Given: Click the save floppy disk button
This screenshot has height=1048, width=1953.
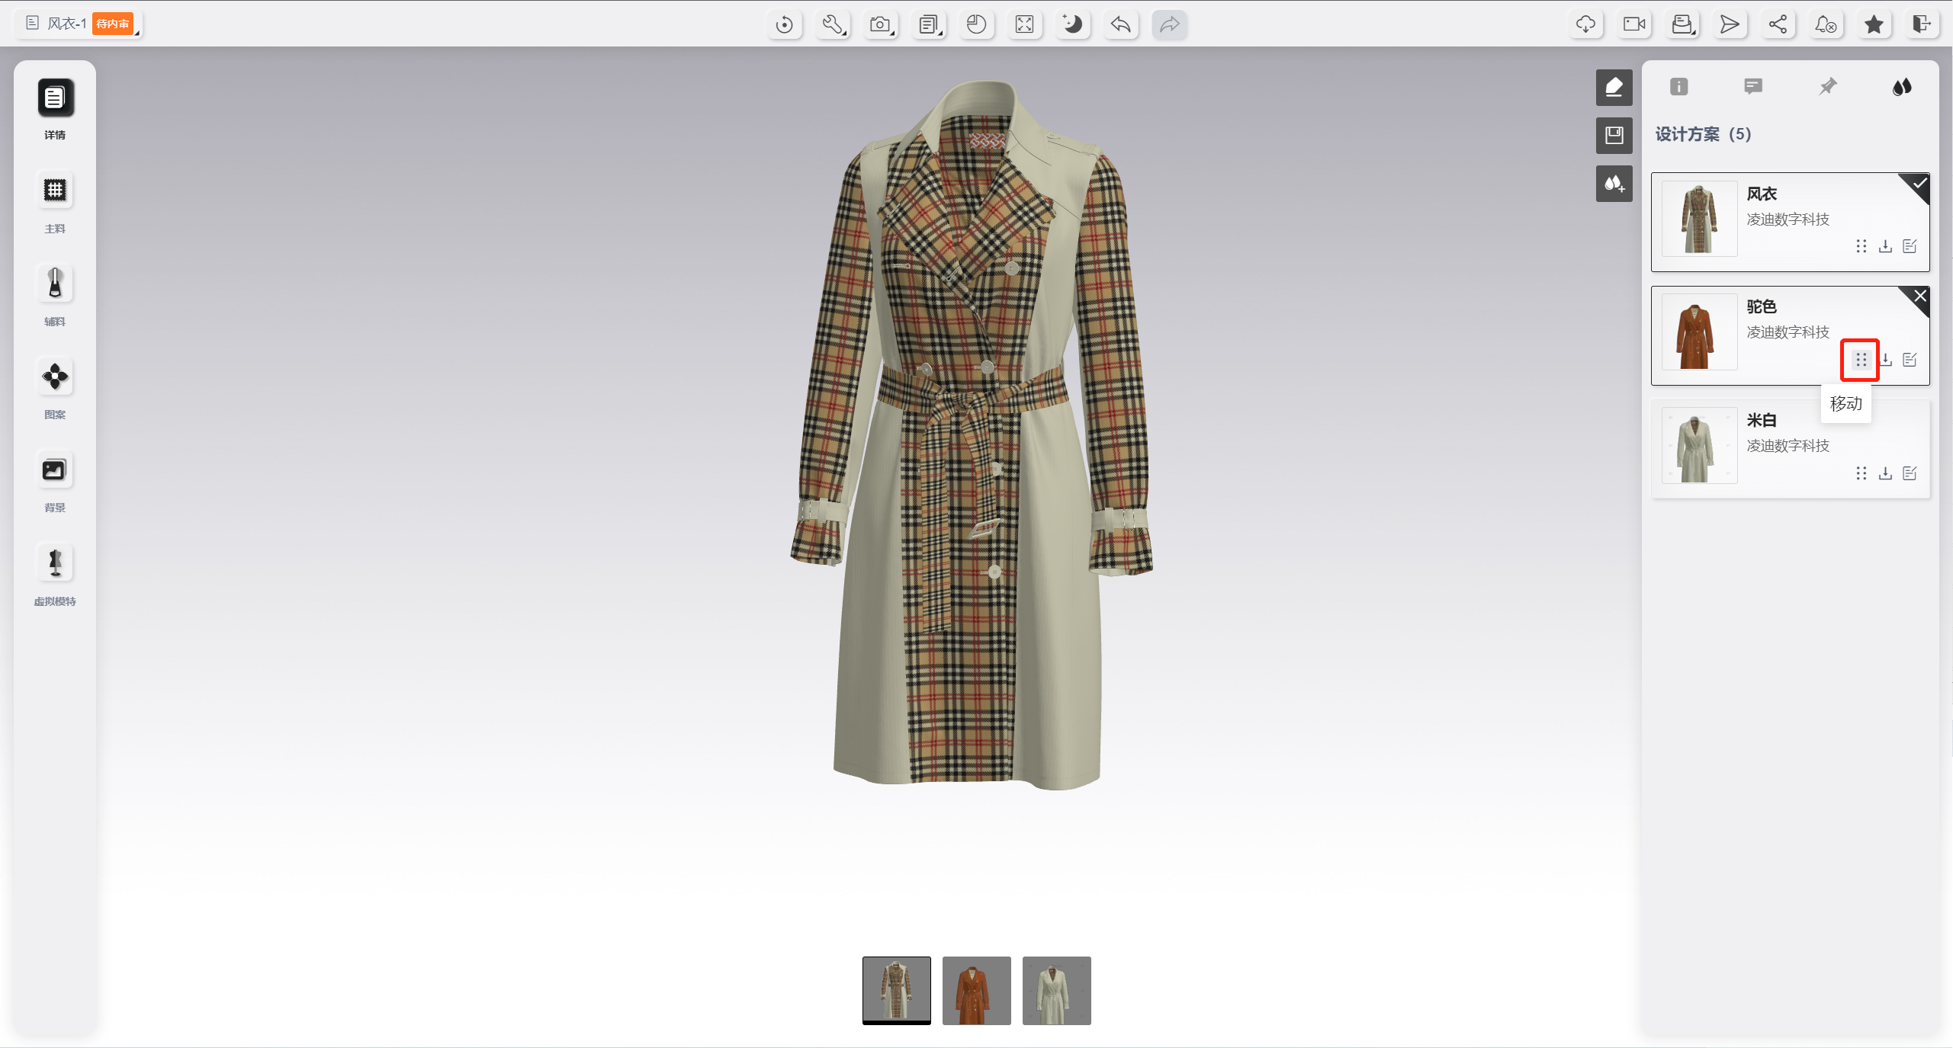Looking at the screenshot, I should (1614, 136).
